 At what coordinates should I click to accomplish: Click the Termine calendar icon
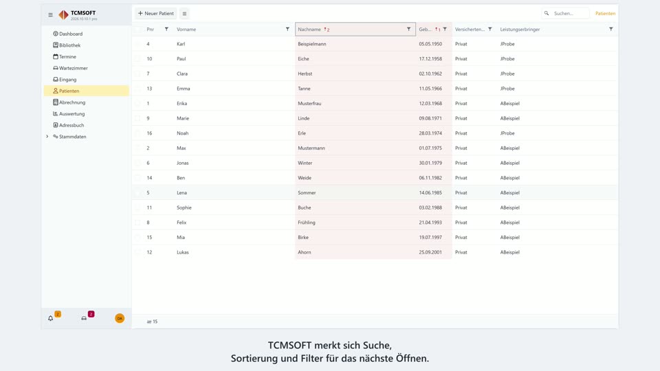pyautogui.click(x=56, y=56)
